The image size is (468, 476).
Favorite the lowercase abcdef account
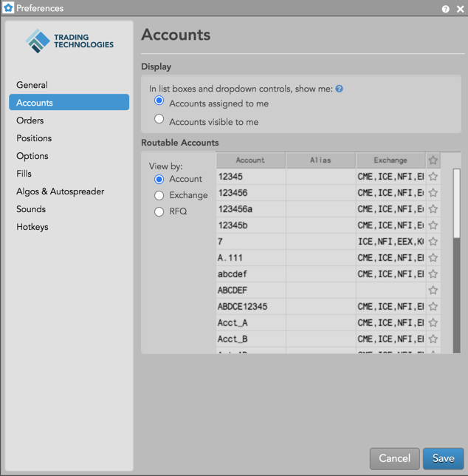pos(433,273)
